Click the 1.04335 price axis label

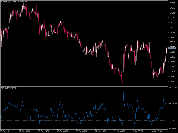(x=172, y=3)
